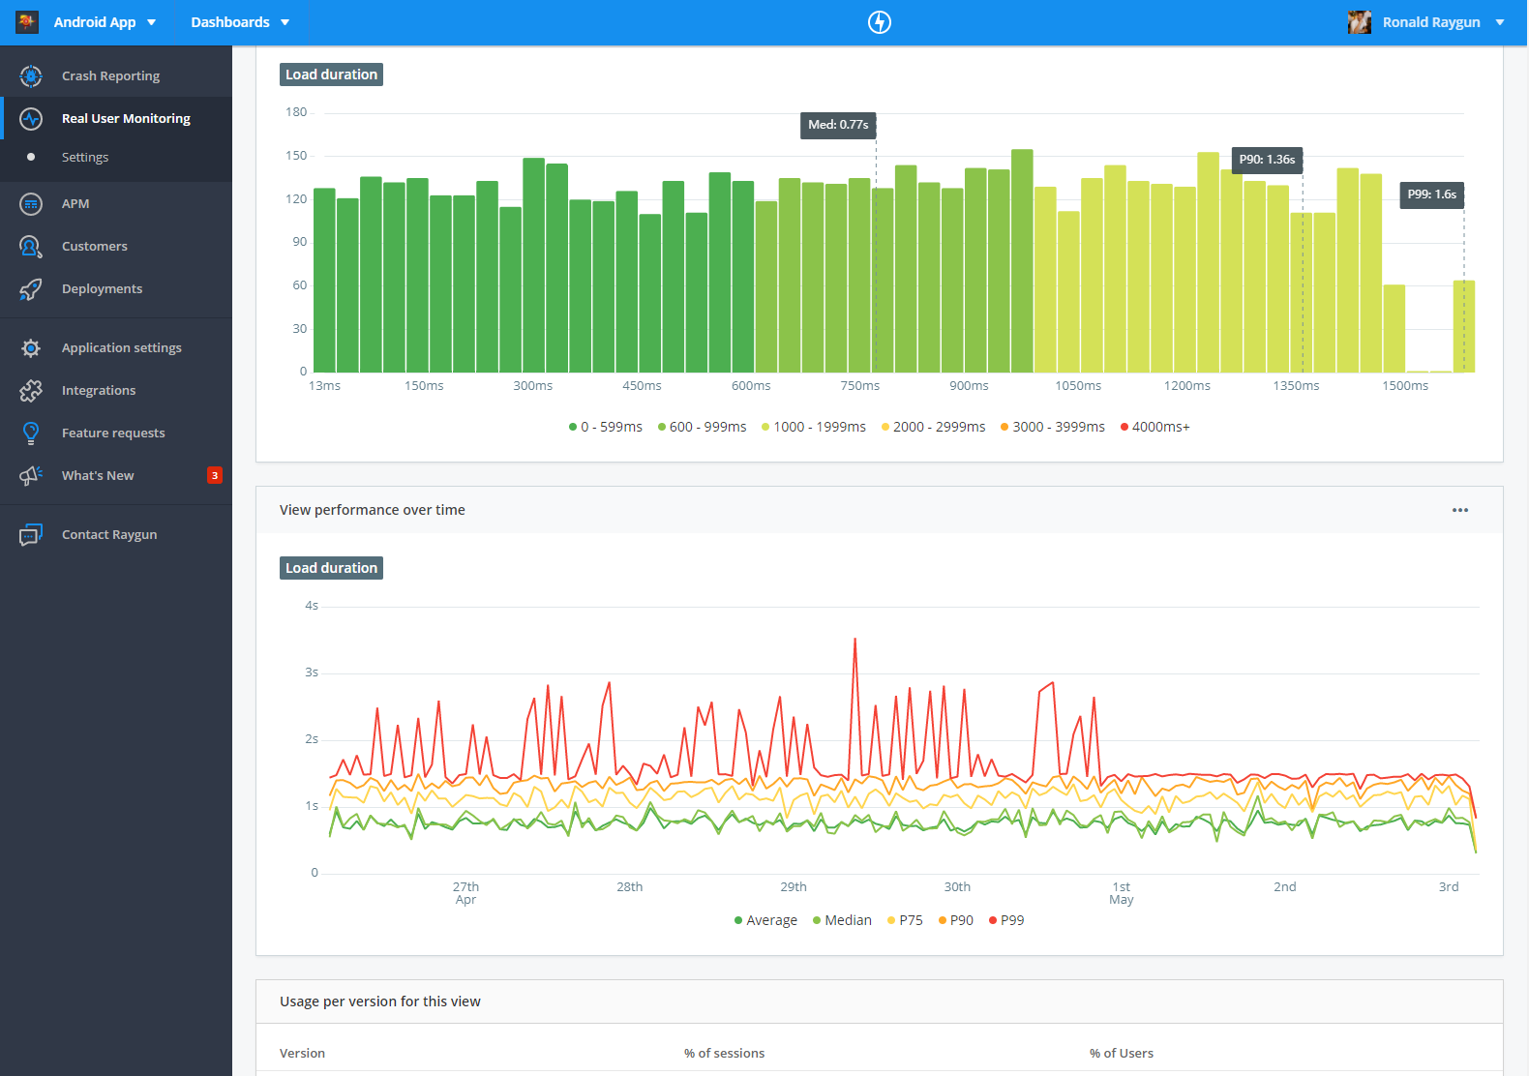Click the lightning bolt icon in header
Screen dimensions: 1529x1076
879,21
